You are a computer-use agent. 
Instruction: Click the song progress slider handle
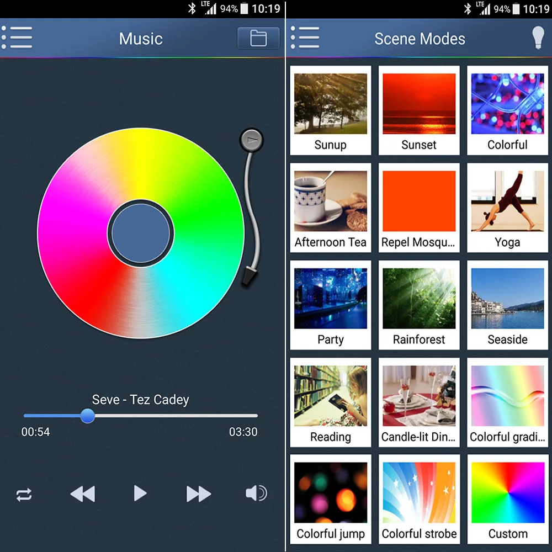(x=87, y=416)
